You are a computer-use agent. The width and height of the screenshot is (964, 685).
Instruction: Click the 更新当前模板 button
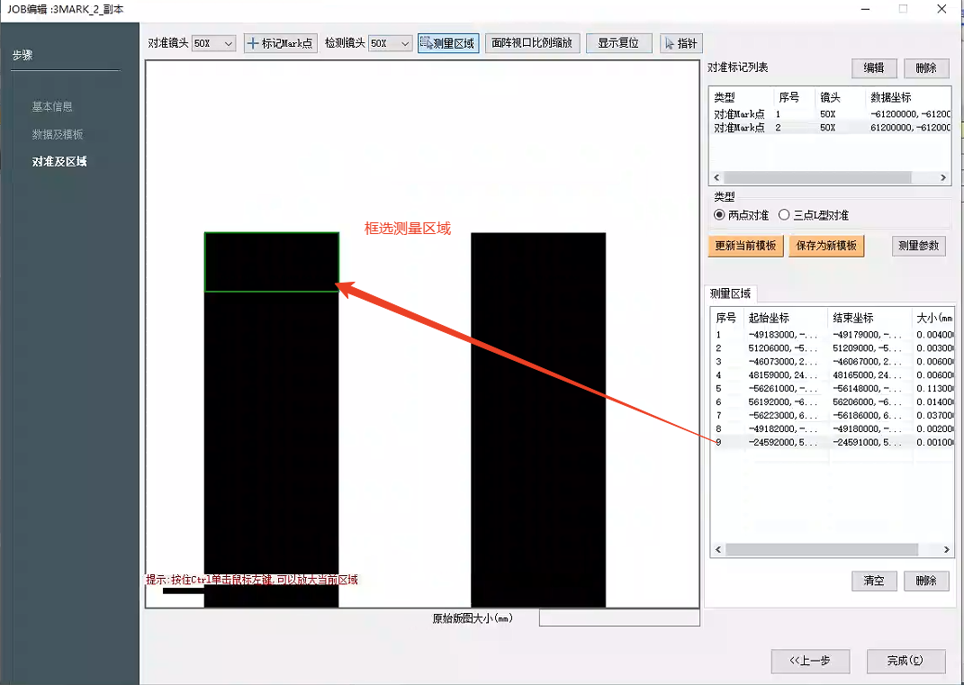click(x=745, y=247)
